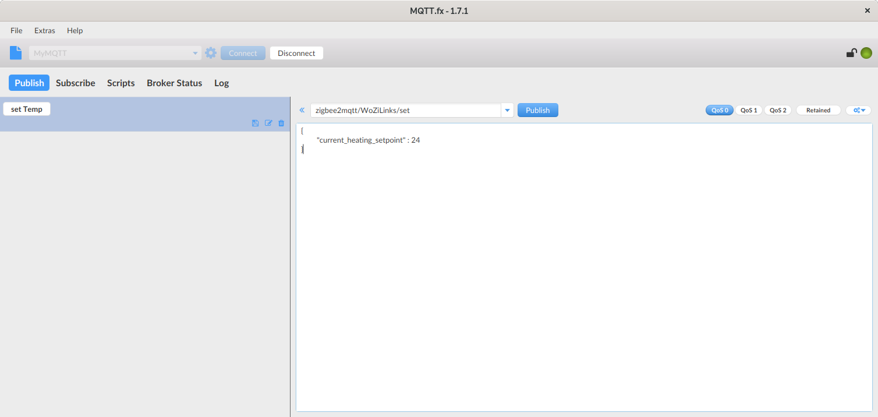Image resolution: width=878 pixels, height=417 pixels.
Task: Click the save icon for set Temp
Action: coord(255,123)
